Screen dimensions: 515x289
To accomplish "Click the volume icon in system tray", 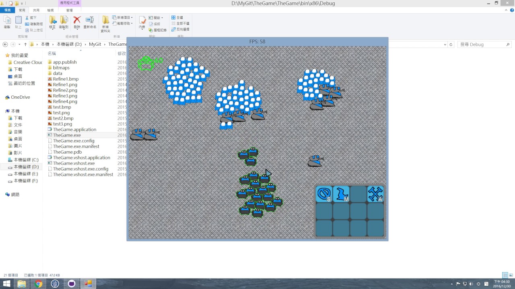I will click(x=471, y=284).
